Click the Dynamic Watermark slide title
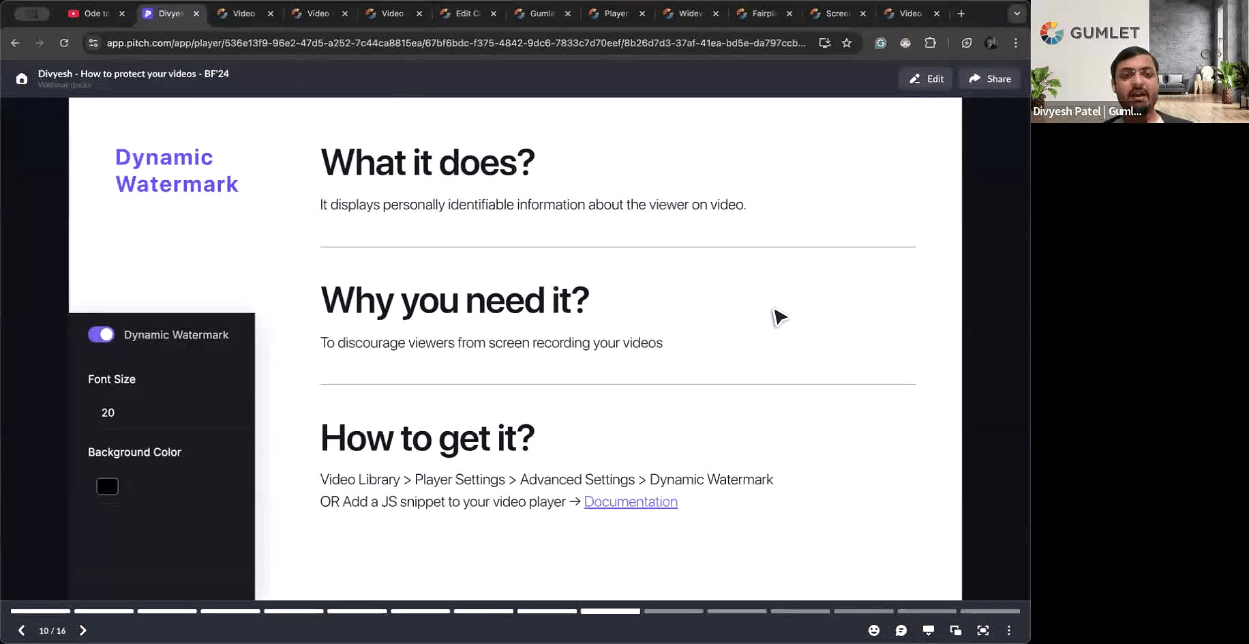1249x644 pixels. (177, 171)
